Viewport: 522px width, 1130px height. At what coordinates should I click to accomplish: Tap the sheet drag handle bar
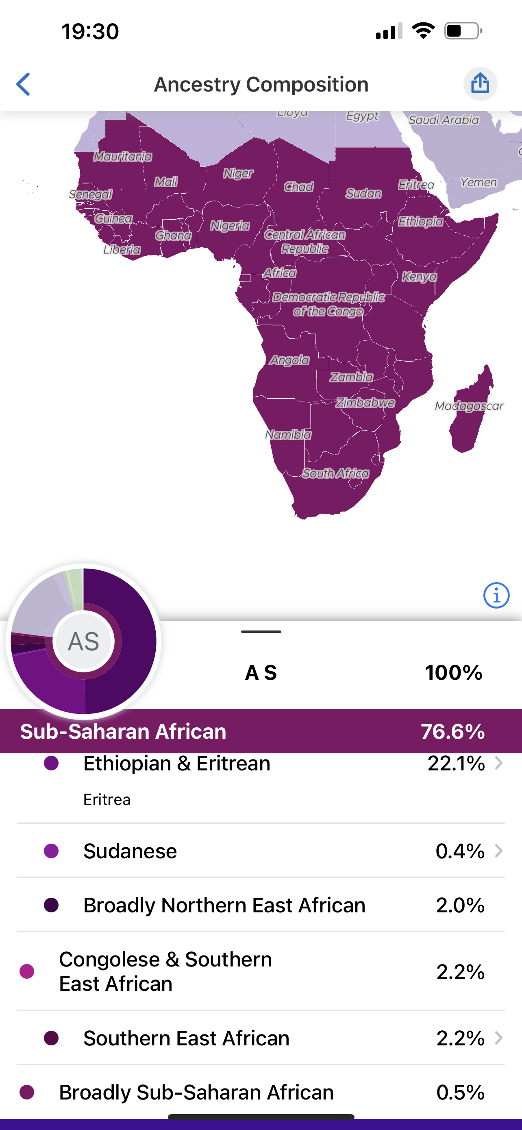point(261,632)
